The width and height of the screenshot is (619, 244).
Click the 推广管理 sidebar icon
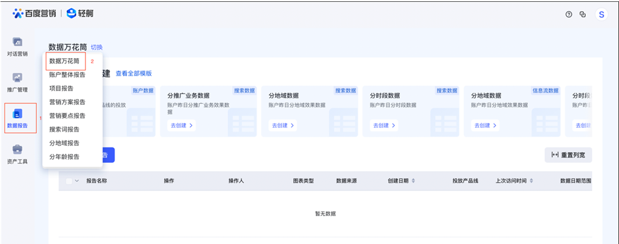pyautogui.click(x=17, y=78)
